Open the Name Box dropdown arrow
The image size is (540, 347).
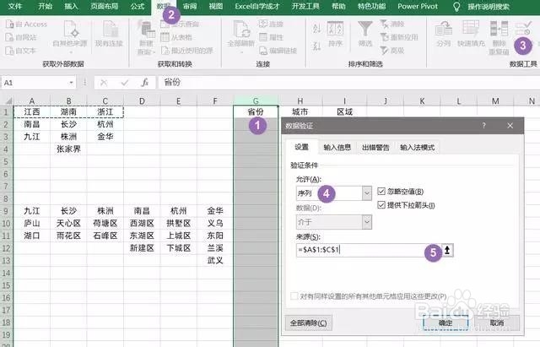[71, 83]
